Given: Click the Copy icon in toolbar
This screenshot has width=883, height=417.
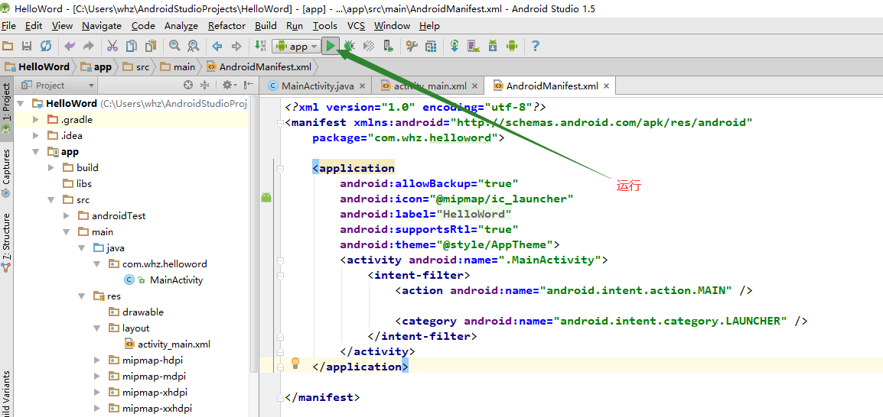Looking at the screenshot, I should (x=132, y=46).
